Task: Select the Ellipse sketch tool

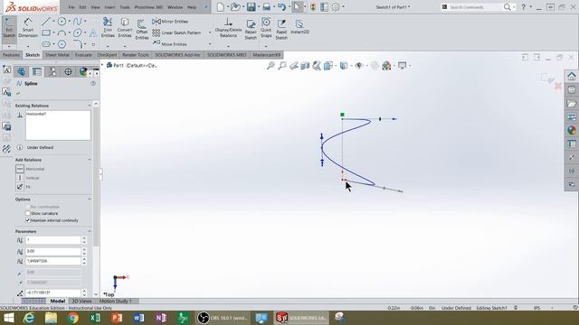Action: 77,32
